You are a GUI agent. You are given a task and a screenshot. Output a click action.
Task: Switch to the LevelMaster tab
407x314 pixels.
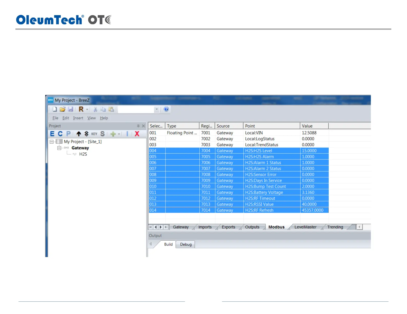[306, 227]
